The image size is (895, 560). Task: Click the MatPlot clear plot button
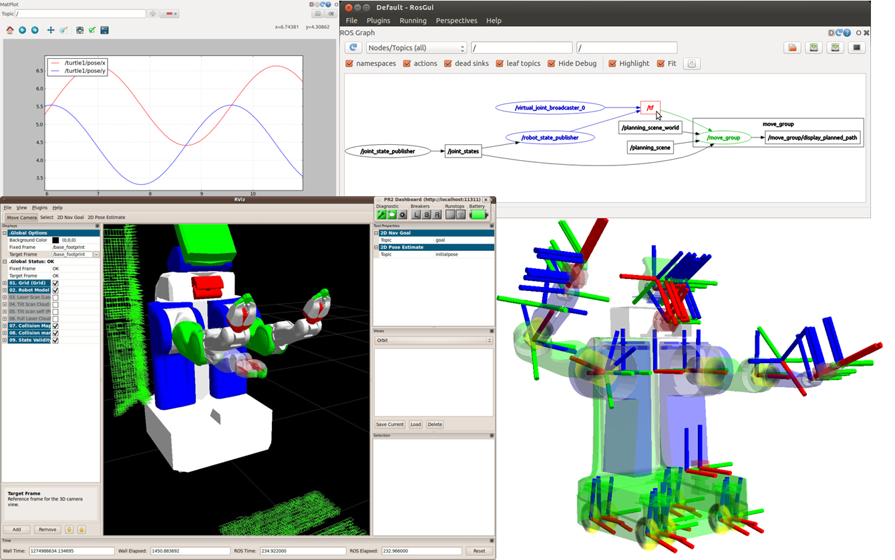(331, 13)
